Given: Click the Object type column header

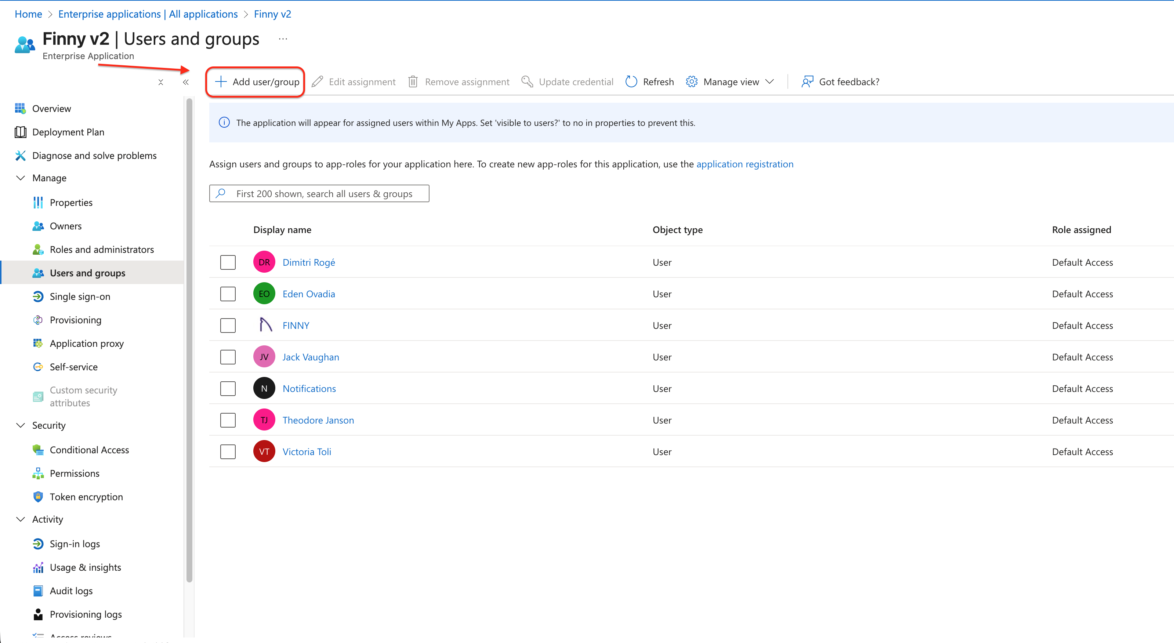Looking at the screenshot, I should (x=677, y=230).
